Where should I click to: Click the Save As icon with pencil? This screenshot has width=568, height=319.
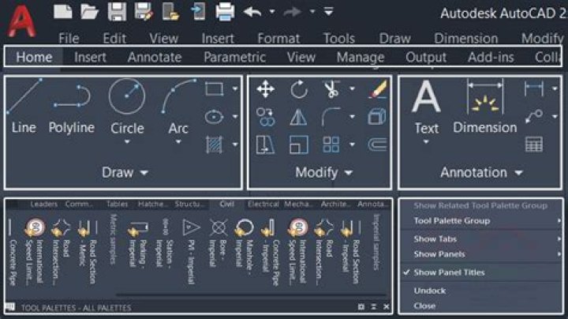click(x=144, y=12)
